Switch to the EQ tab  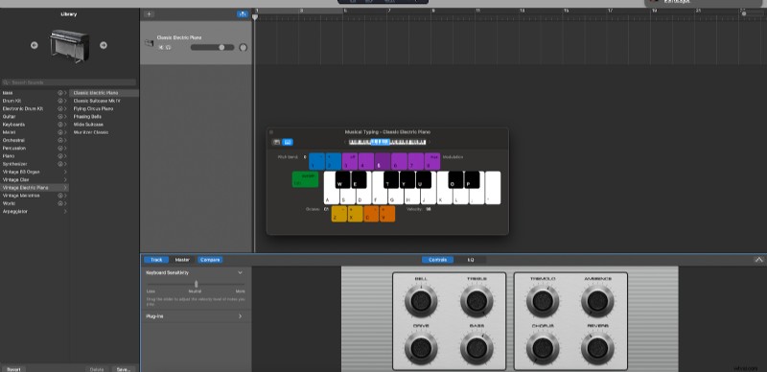coord(471,260)
